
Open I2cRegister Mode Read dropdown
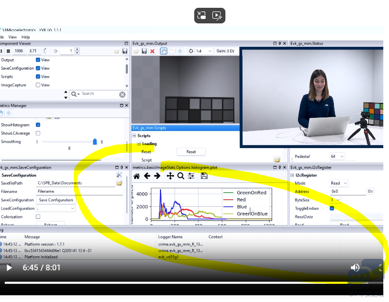click(x=339, y=183)
